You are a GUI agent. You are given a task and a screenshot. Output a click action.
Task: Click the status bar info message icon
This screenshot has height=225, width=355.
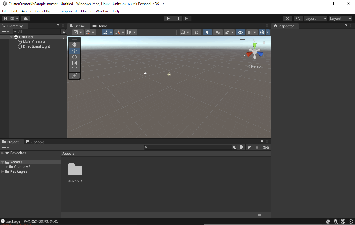(x=3, y=221)
